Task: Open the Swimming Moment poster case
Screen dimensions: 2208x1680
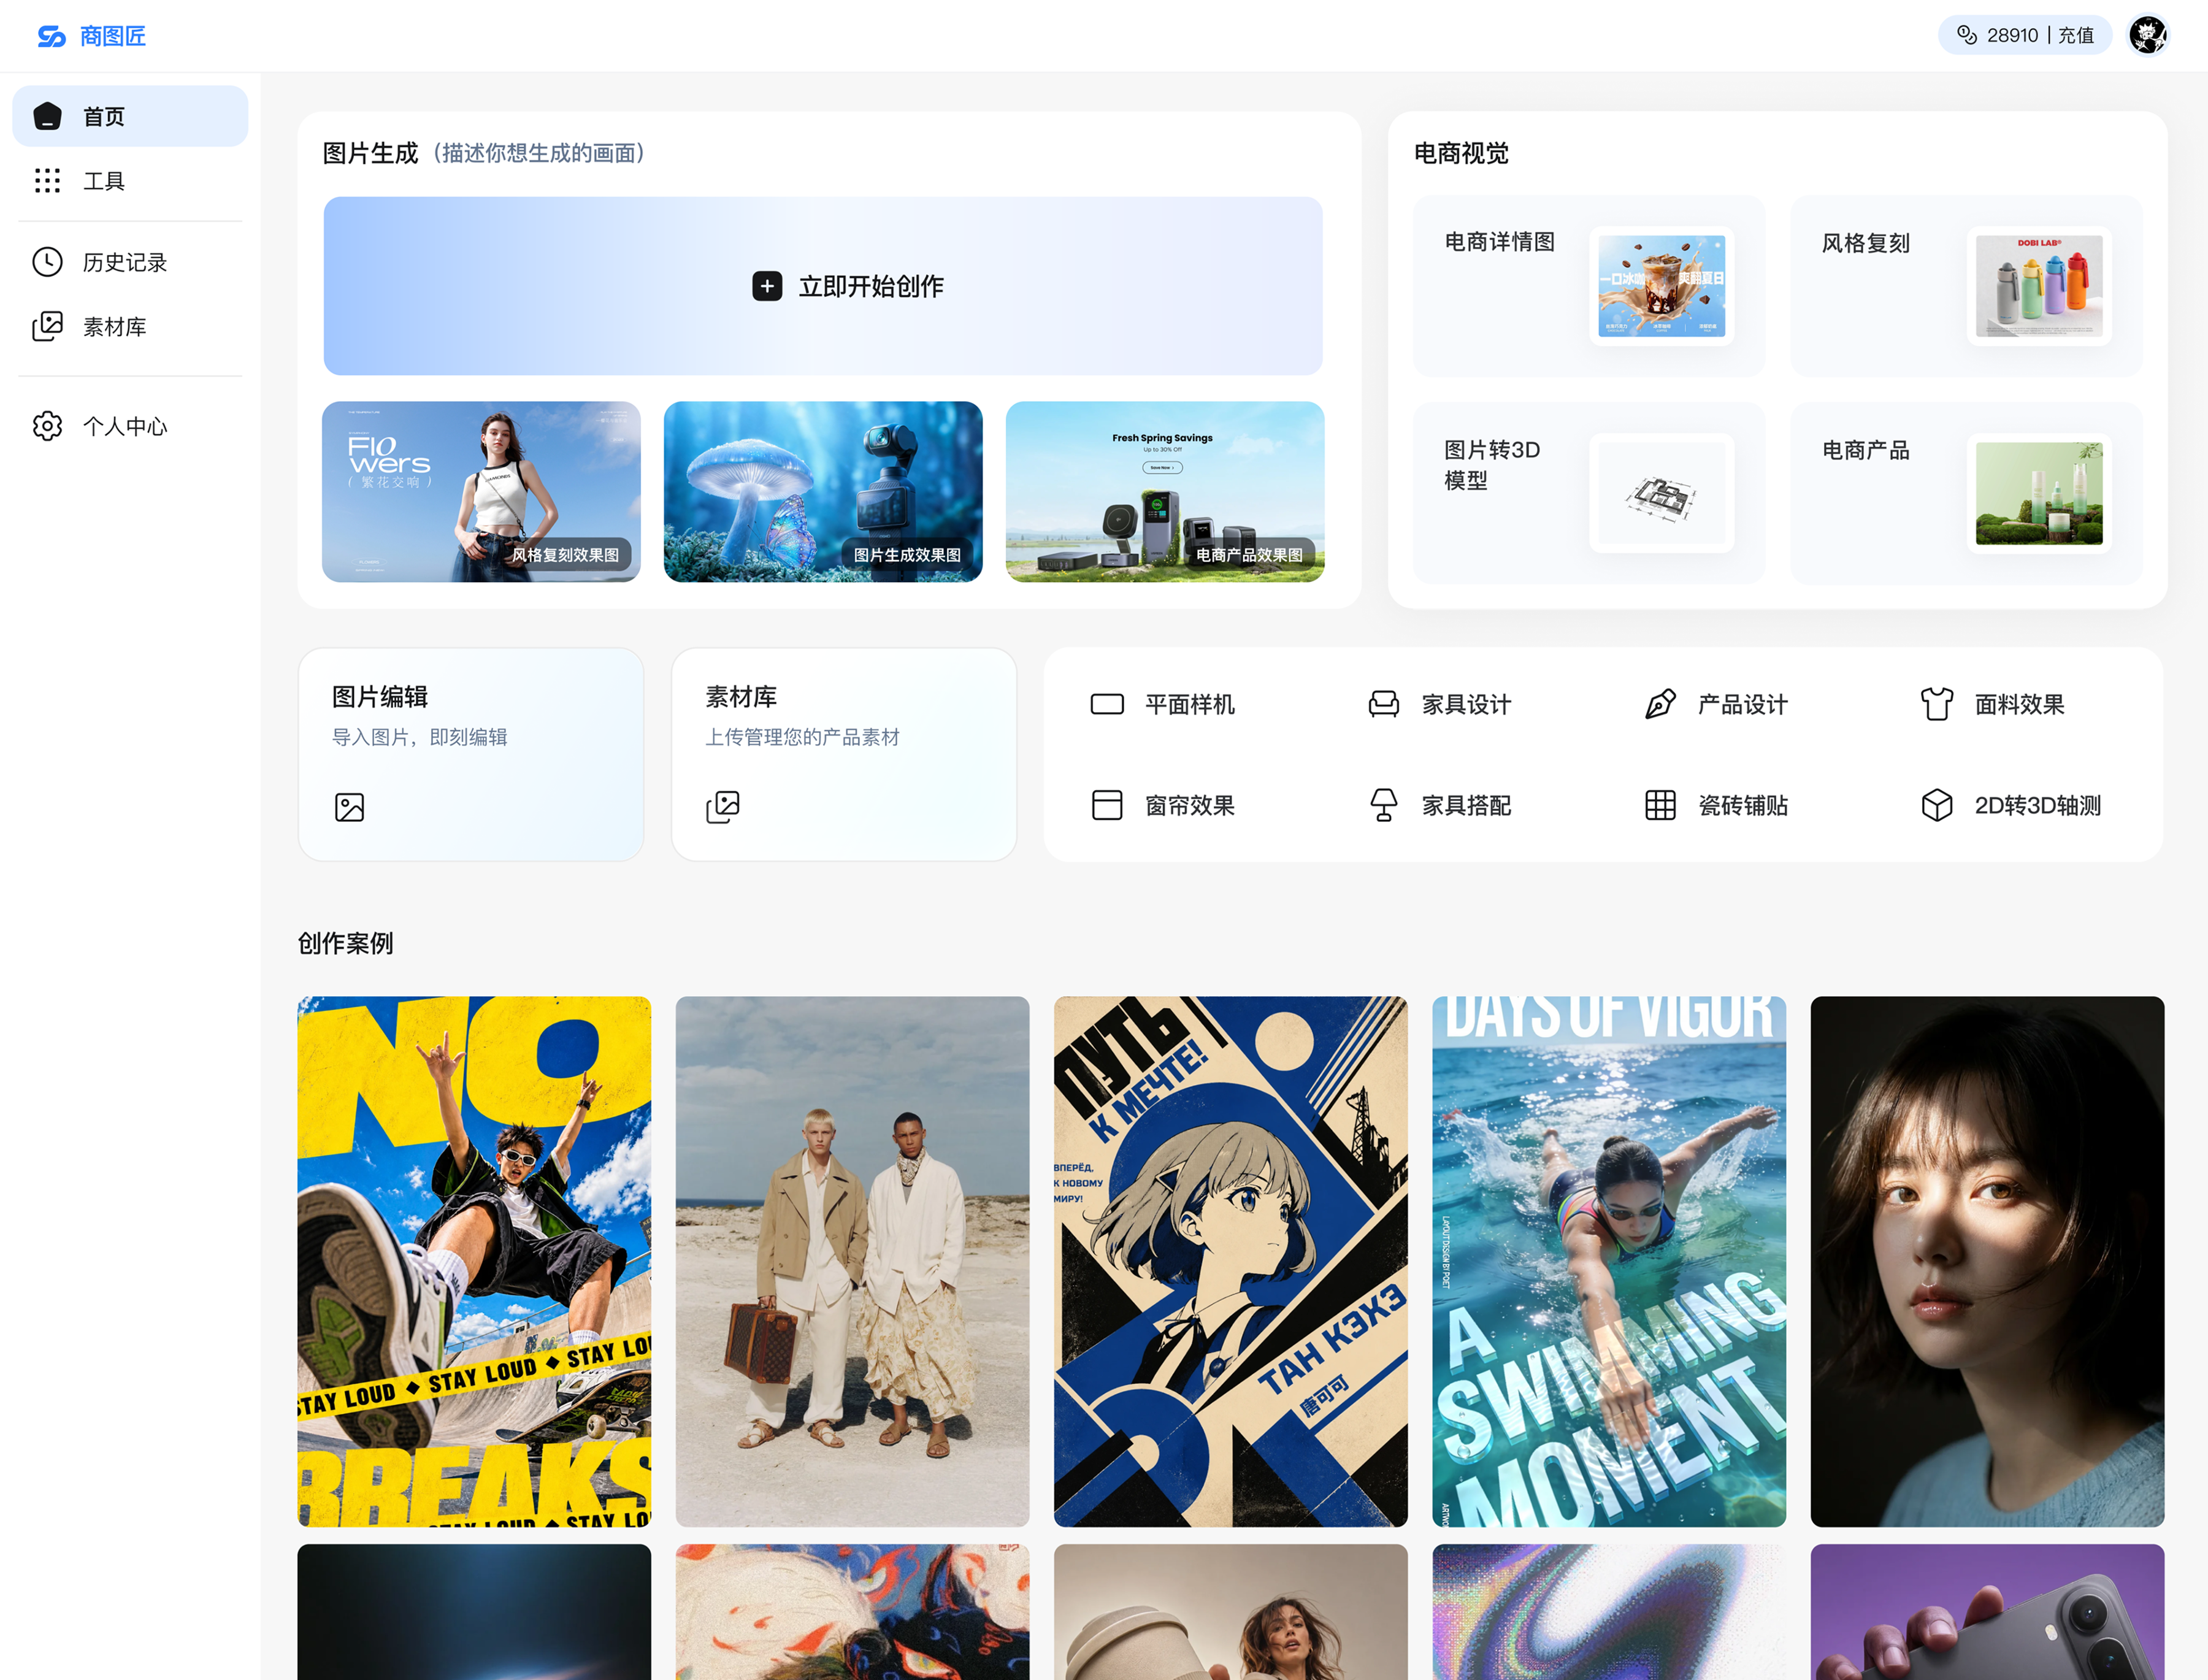Action: tap(1609, 1261)
